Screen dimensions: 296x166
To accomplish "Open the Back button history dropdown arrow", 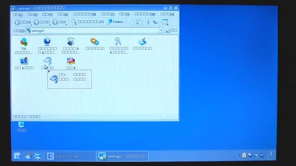I will 31,25.
